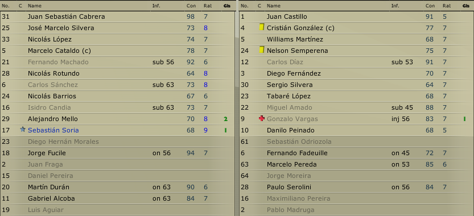Select unused substitute Luis Aguiar
Viewport: 474px width, 216px height.
pyautogui.click(x=118, y=210)
